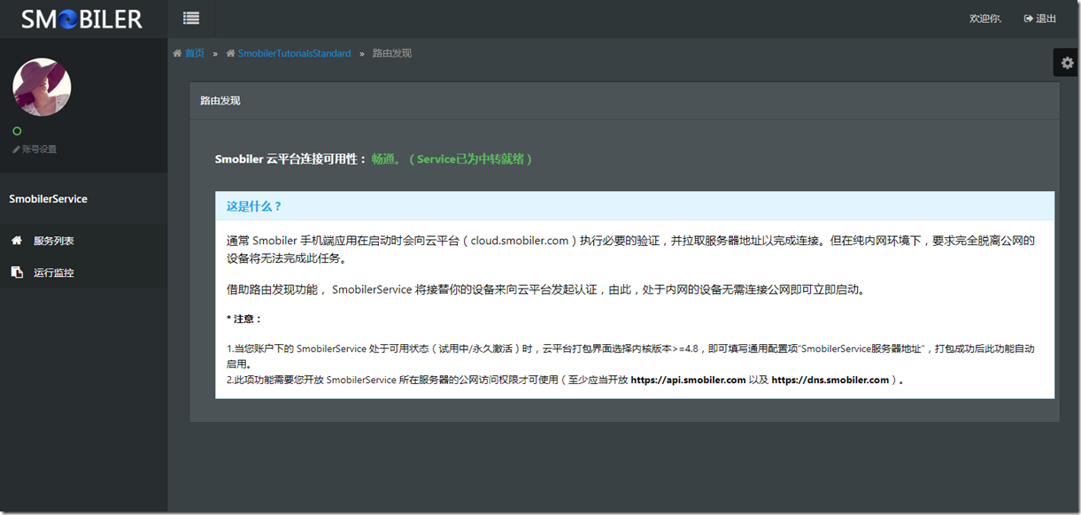Image resolution: width=1081 pixels, height=515 pixels.
Task: Click the green online status circle
Action: click(17, 131)
